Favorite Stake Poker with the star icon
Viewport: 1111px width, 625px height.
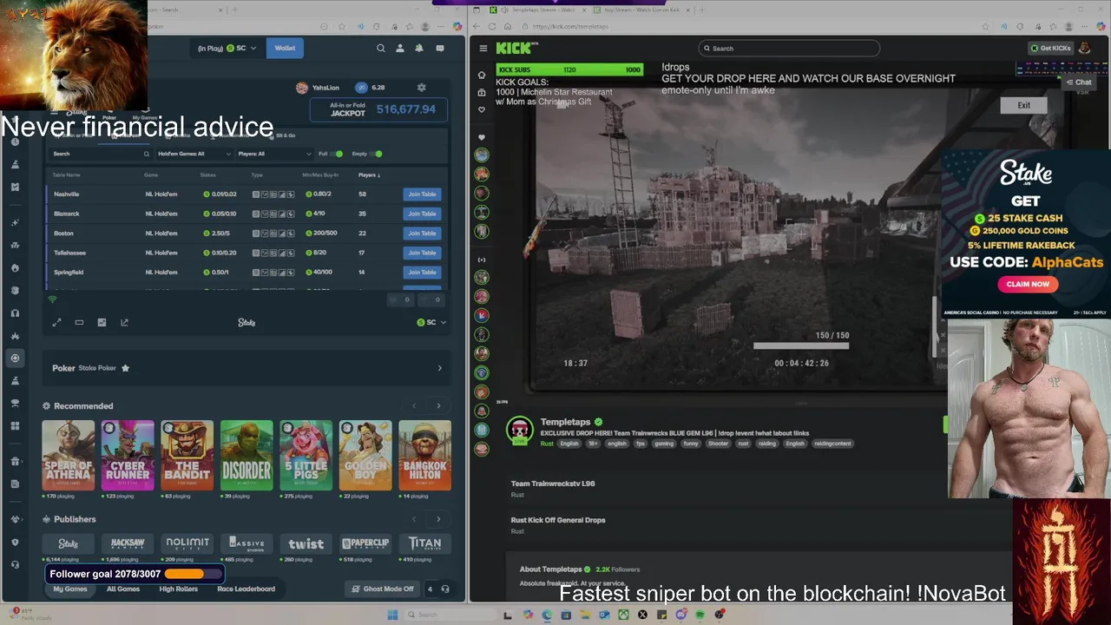pyautogui.click(x=125, y=368)
